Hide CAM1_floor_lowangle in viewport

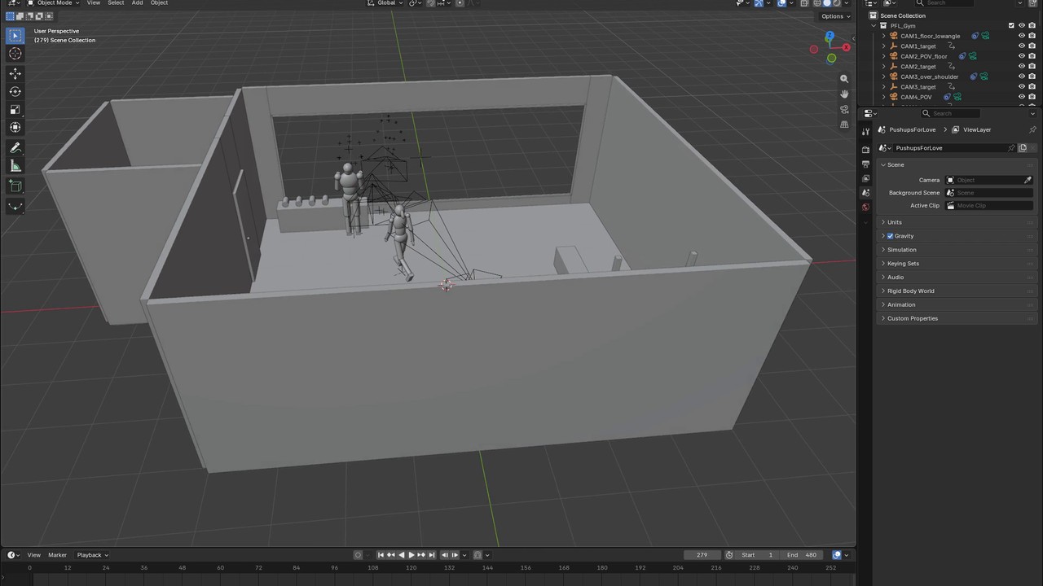pyautogui.click(x=1022, y=36)
